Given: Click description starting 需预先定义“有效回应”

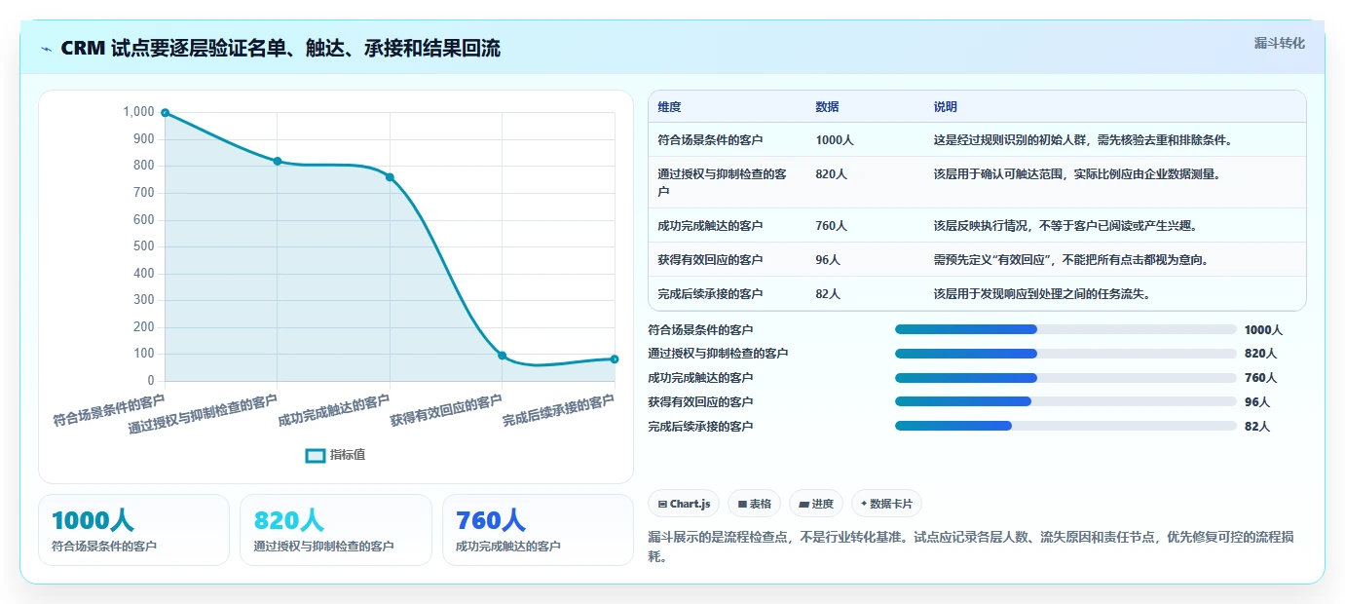Looking at the screenshot, I should [1070, 260].
